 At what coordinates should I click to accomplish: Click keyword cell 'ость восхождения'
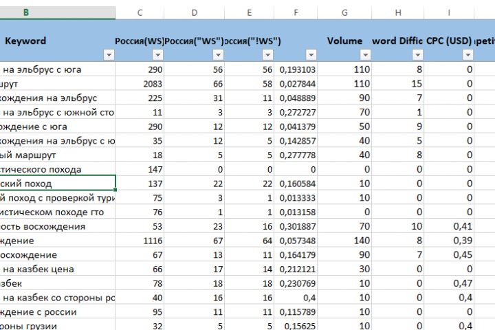58,226
